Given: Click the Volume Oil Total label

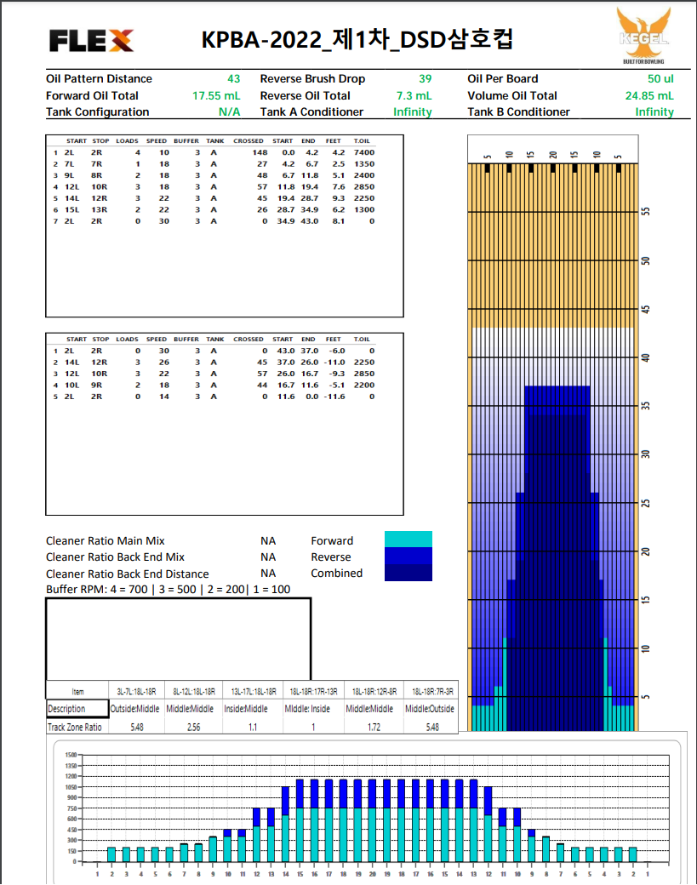Looking at the screenshot, I should pyautogui.click(x=511, y=96).
